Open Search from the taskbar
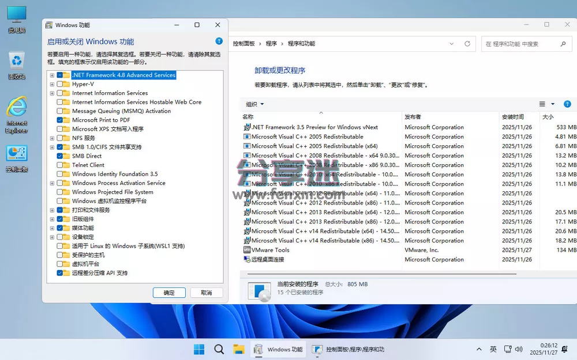The height and width of the screenshot is (360, 577). 220,349
